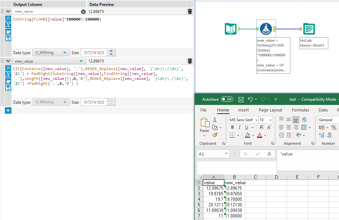Image resolution: width=339 pixels, height=220 pixels.
Task: Click the Formula tool node on canvas
Action: point(266,29)
